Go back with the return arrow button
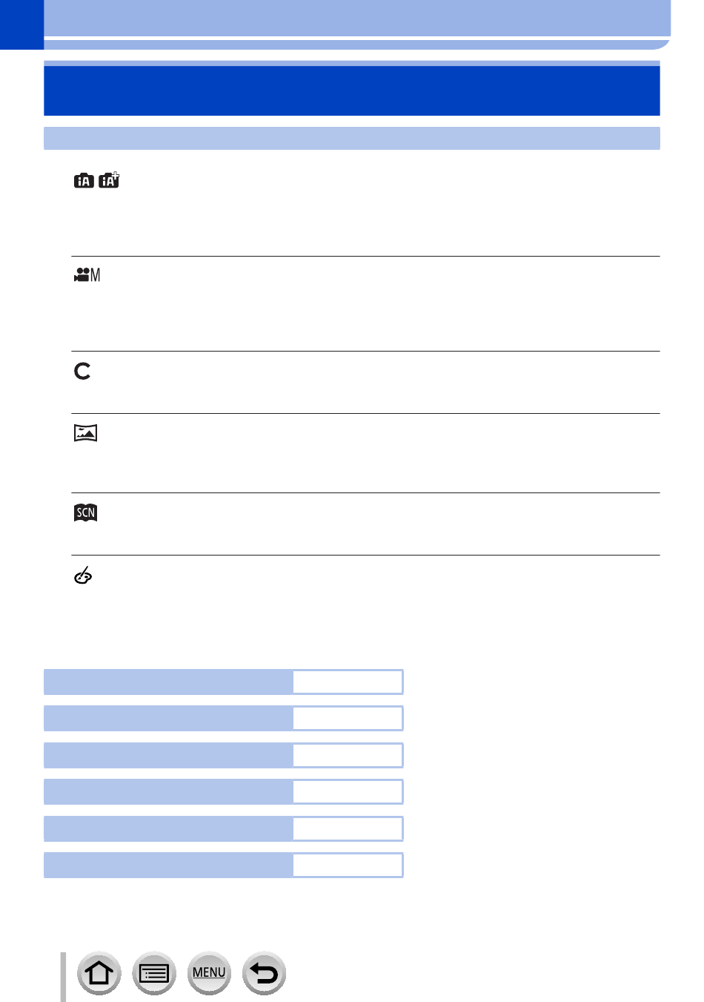Image resolution: width=704 pixels, height=1002 pixels. (264, 972)
